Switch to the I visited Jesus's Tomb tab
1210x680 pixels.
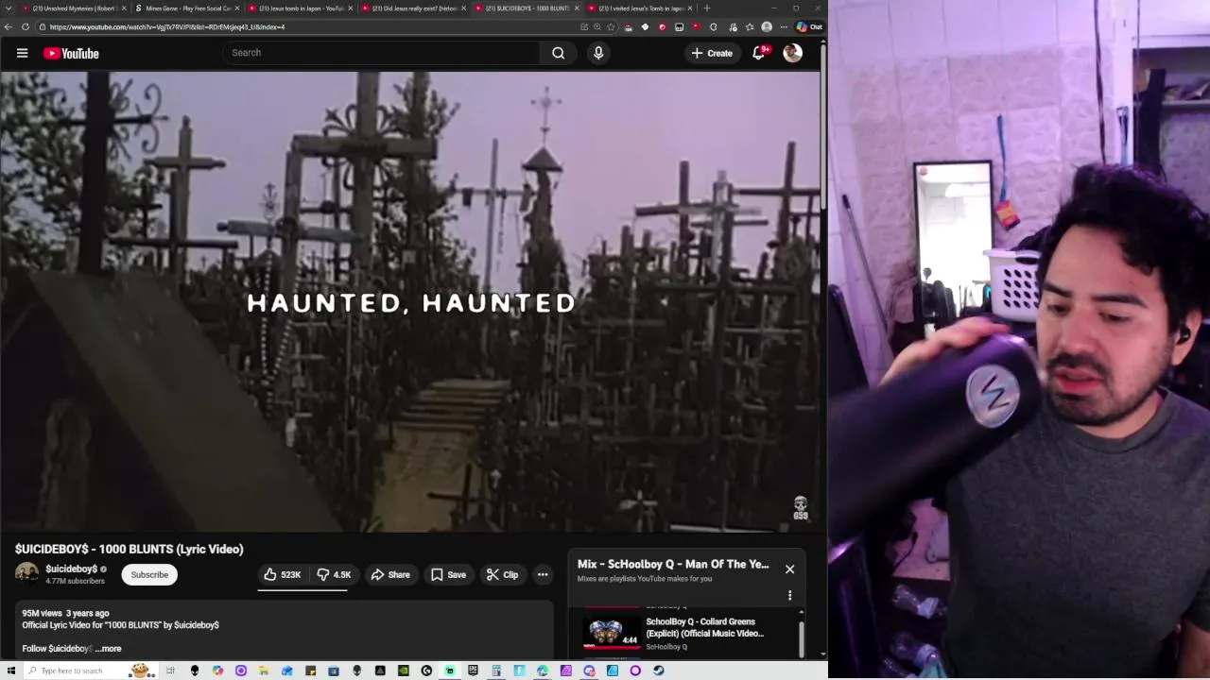[x=641, y=8]
